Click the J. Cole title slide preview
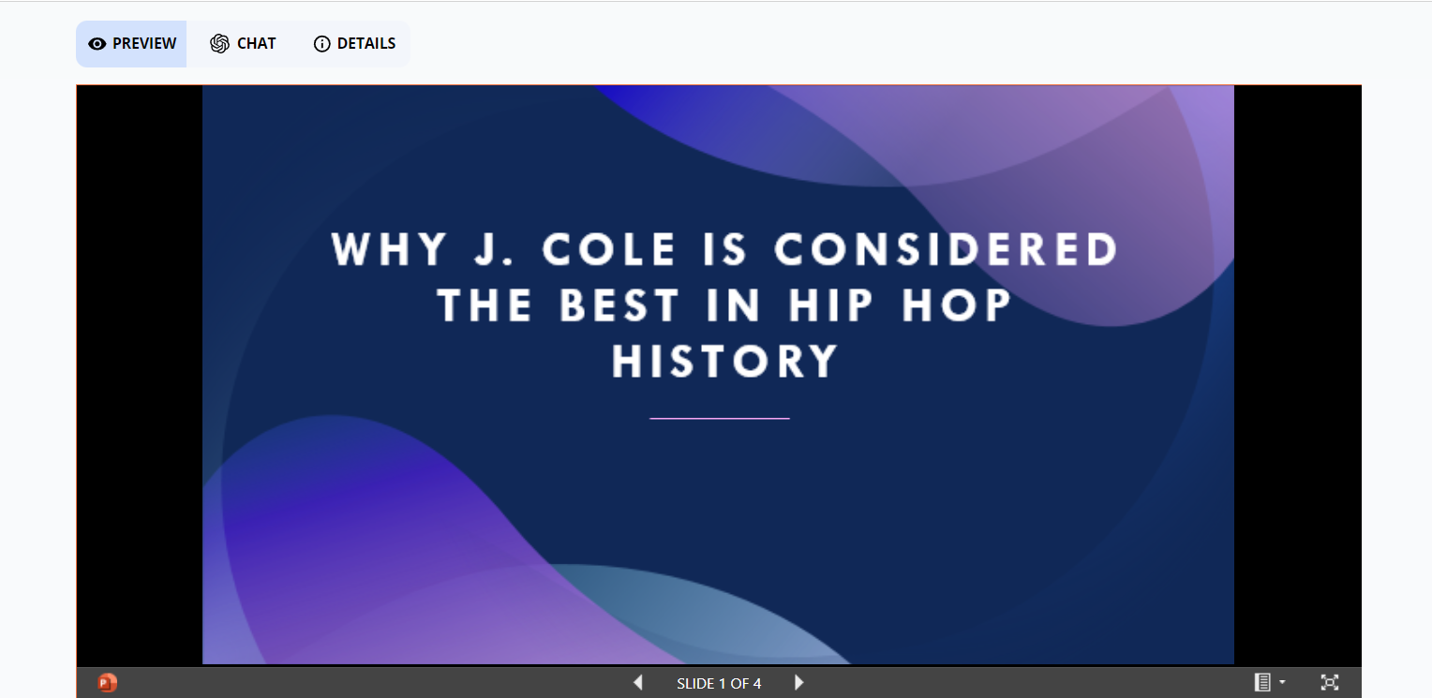Viewport: 1432px width, 698px height. point(718,375)
